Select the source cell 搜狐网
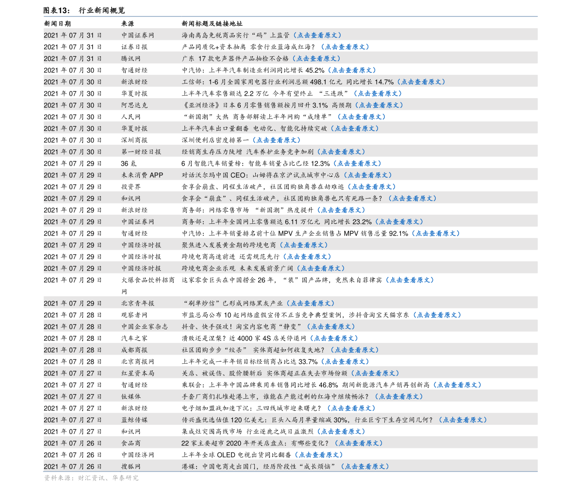Image resolution: width=578 pixels, height=491 pixels. tap(131, 467)
